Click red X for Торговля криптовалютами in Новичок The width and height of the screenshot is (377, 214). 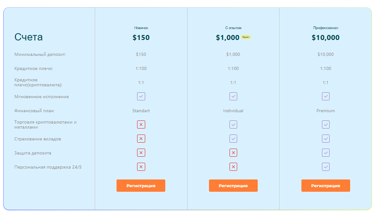click(x=141, y=124)
